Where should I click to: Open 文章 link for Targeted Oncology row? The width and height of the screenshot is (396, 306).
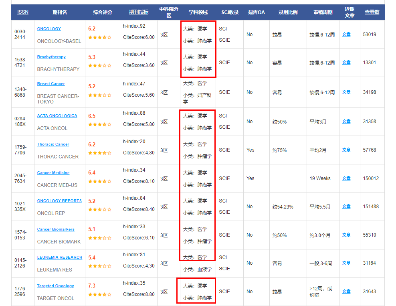pos(346,292)
